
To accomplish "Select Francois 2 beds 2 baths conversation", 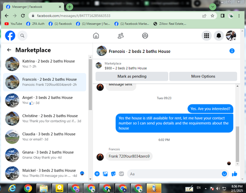I will coord(45,82).
